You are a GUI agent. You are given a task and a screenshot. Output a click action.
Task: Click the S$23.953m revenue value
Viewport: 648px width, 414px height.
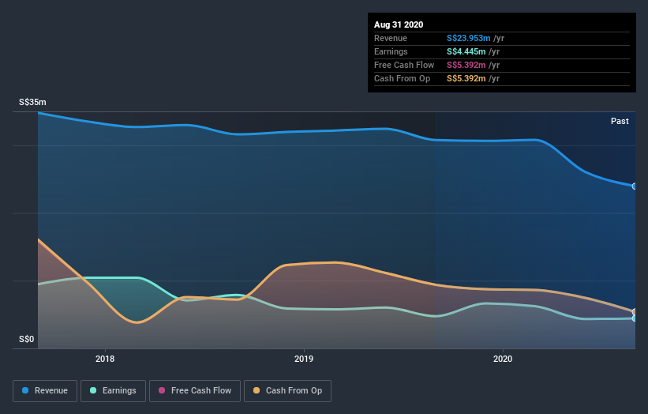click(x=468, y=38)
